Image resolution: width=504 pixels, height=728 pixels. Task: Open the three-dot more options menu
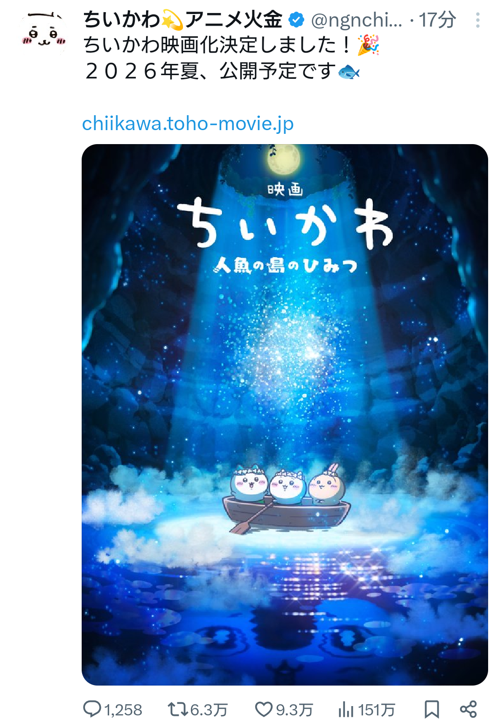pyautogui.click(x=477, y=20)
